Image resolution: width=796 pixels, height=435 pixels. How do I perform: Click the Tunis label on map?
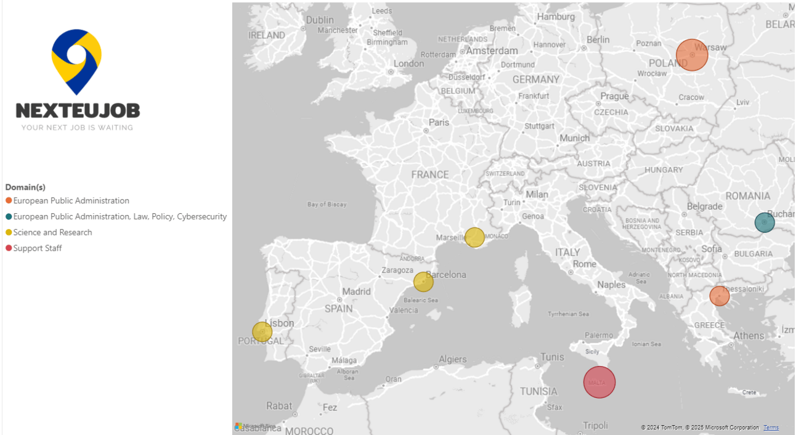(552, 357)
